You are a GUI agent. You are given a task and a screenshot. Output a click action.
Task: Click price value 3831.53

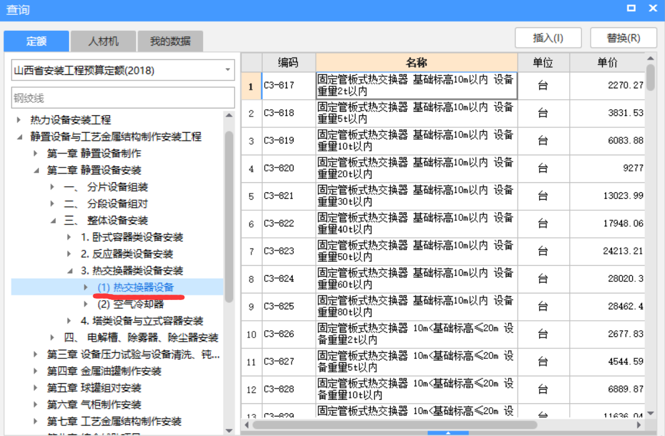625,113
